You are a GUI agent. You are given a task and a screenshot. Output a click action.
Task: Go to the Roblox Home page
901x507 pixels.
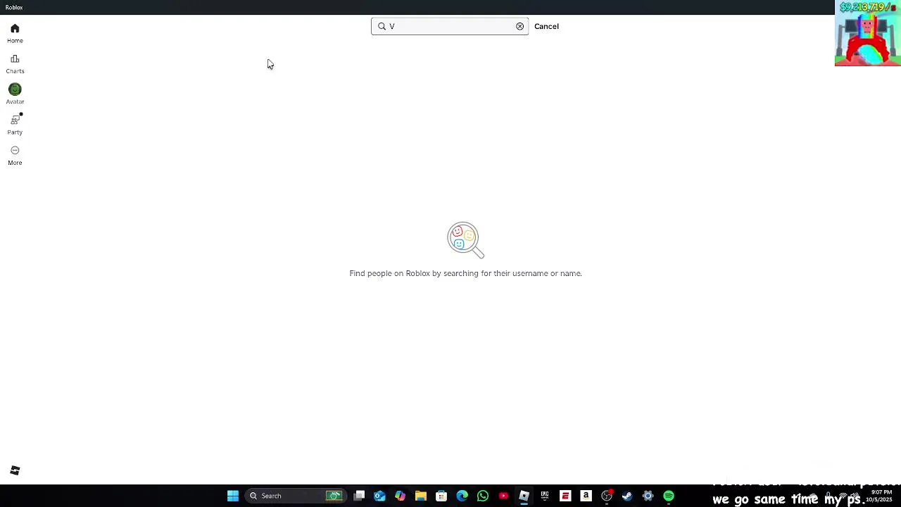15,33
